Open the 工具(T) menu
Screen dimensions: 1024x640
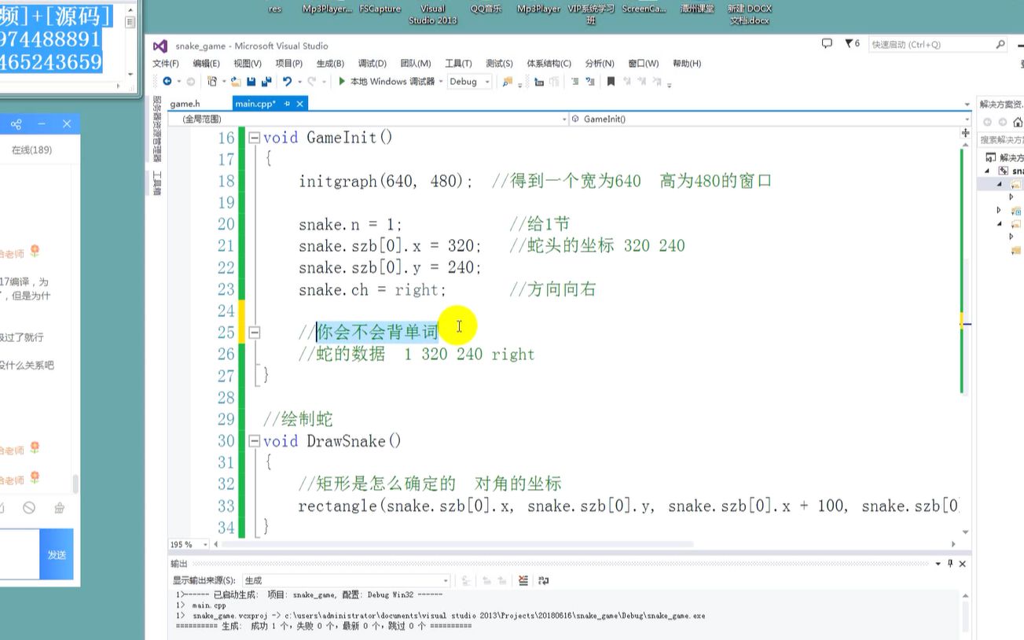458,63
